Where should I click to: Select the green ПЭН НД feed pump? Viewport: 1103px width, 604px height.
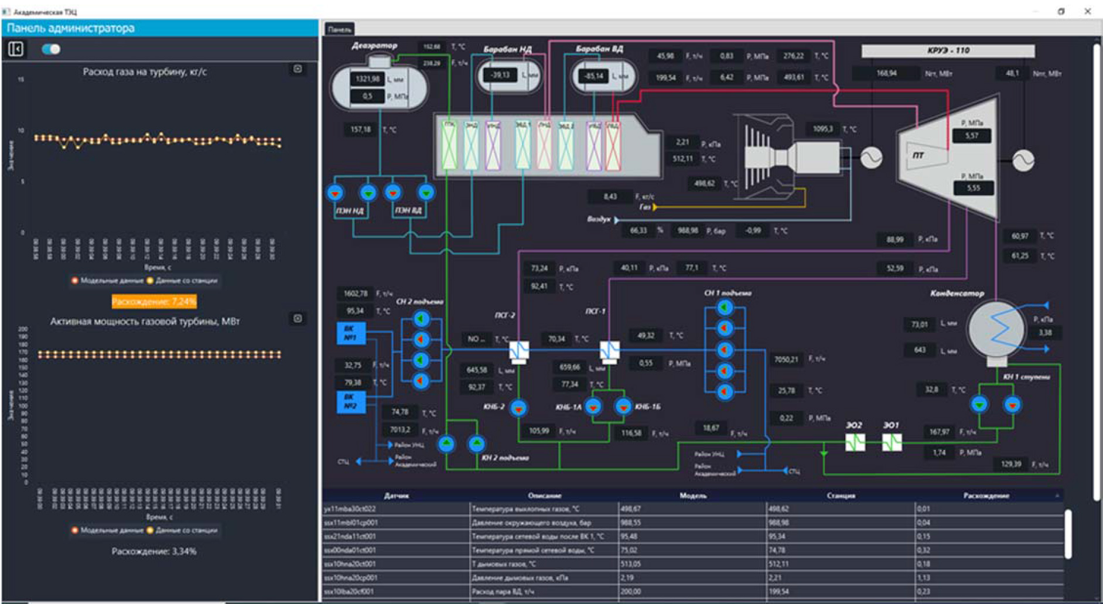pos(368,192)
